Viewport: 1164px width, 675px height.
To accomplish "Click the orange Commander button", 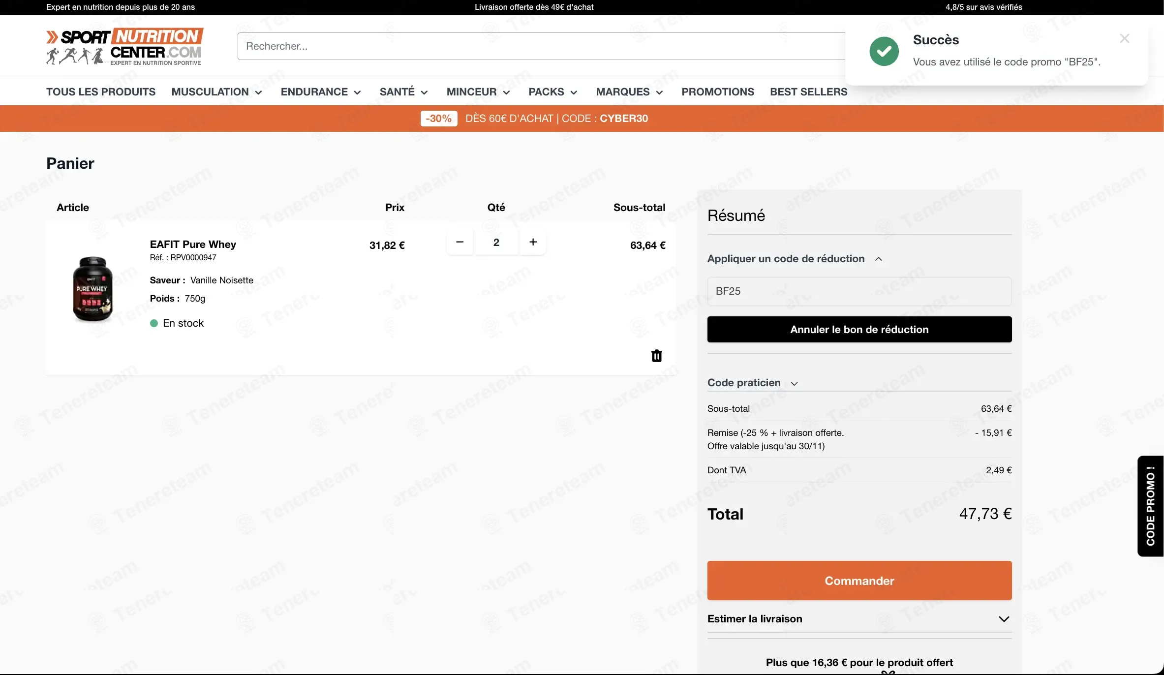I will [x=859, y=581].
